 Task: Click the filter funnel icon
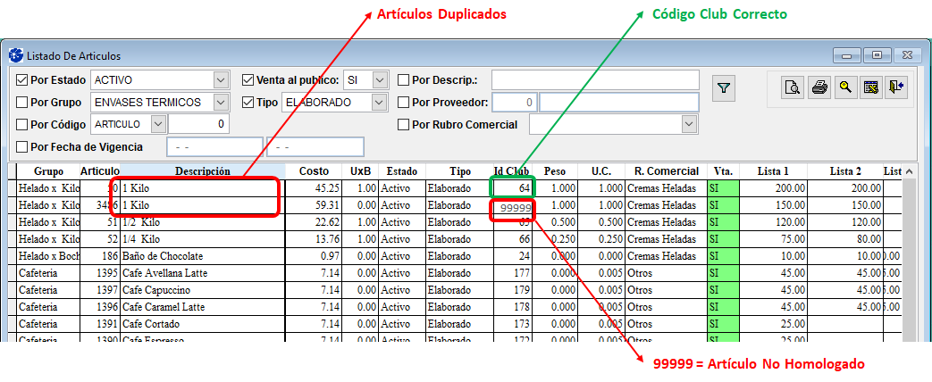click(x=724, y=88)
